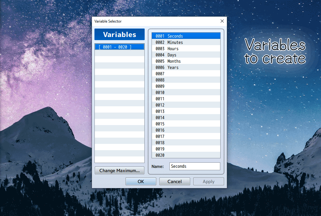Select variable 0005 Months
This screenshot has height=216, width=321.
[186, 61]
